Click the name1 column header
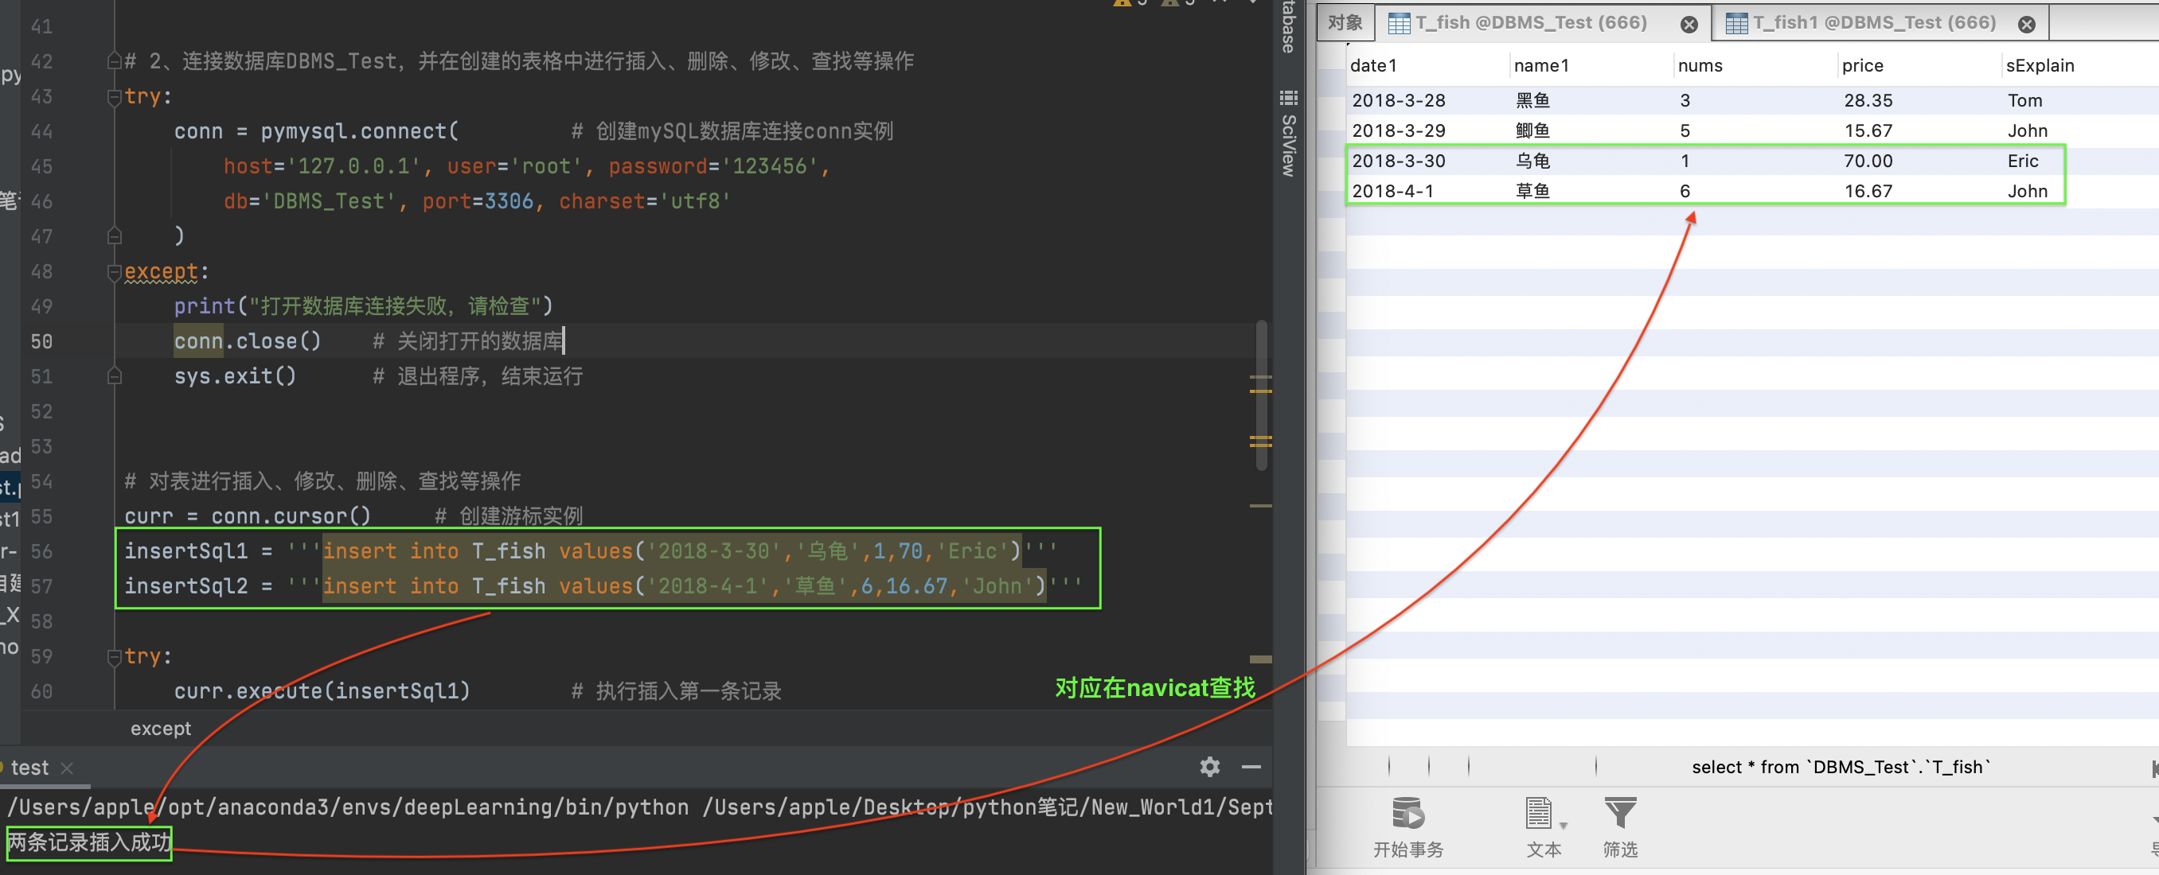 tap(1540, 65)
